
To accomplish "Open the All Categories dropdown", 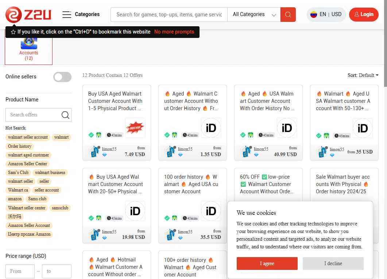I will [x=254, y=15].
